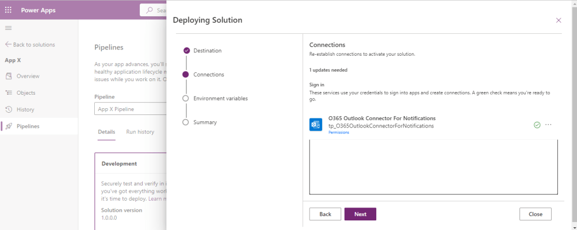
Task: Open the app launcher waffle icon
Action: [8, 10]
